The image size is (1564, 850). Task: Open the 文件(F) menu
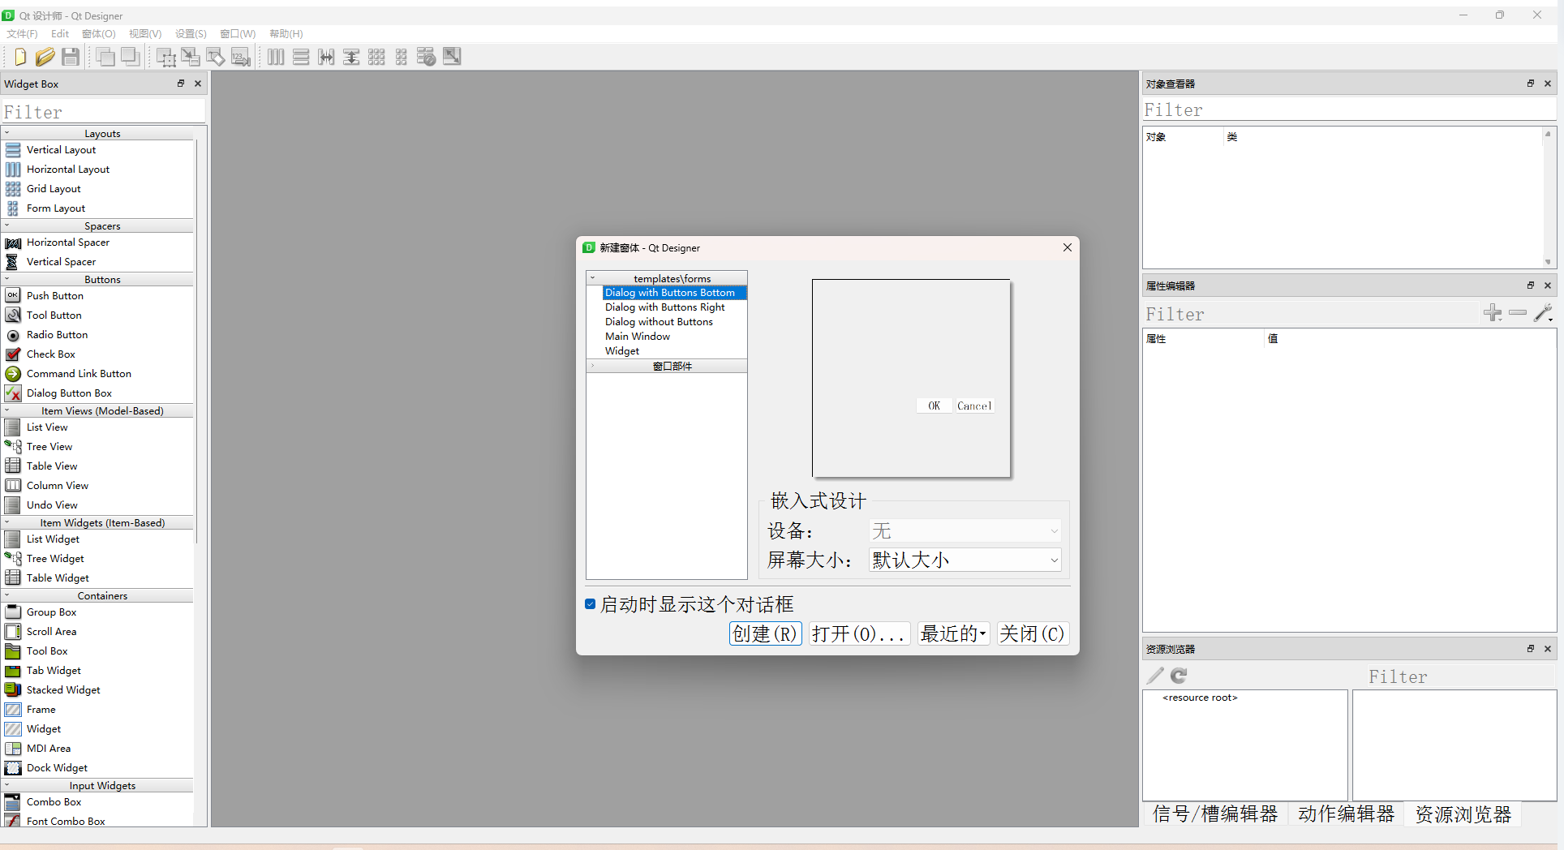tap(22, 34)
